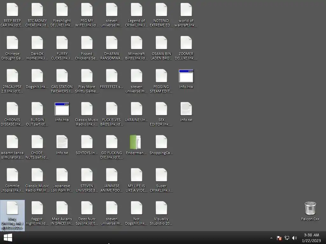Expand the hidden tray icons arrow
The height and width of the screenshot is (244, 326).
coord(271,238)
